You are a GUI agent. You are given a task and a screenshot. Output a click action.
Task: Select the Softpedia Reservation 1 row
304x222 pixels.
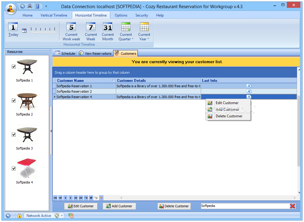pyautogui.click(x=175, y=86)
